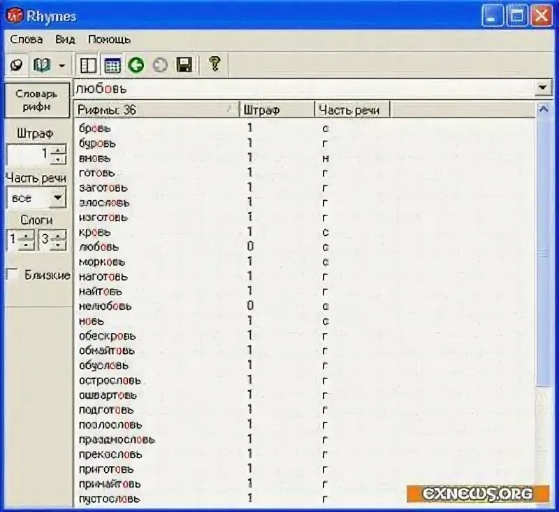Image resolution: width=559 pixels, height=512 pixels.
Task: Click the grayed forward arrow icon
Action: [160, 65]
